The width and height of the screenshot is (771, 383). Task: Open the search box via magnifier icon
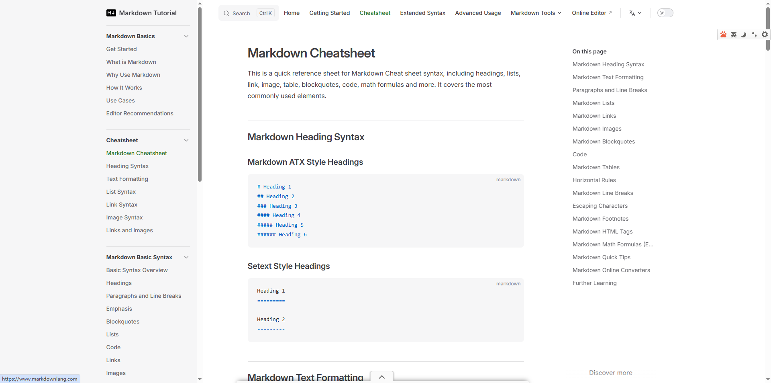point(227,13)
